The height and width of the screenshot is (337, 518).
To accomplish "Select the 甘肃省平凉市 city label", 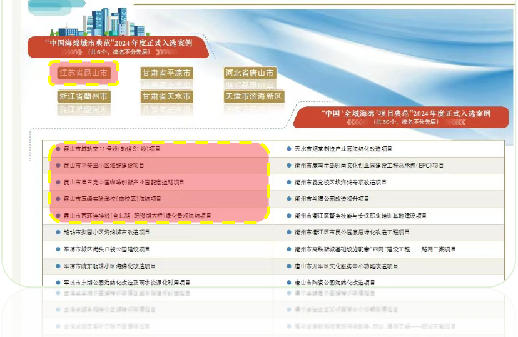I will coord(166,73).
